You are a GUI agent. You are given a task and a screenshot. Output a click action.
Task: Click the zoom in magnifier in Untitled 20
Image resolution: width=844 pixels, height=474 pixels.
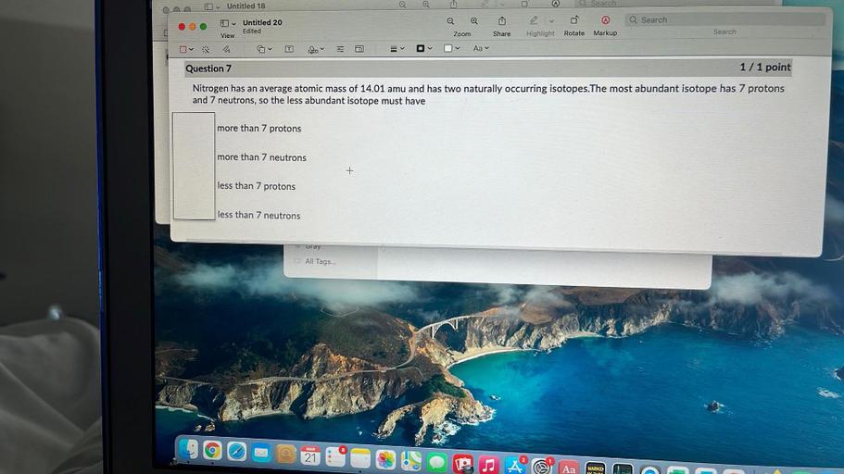click(x=474, y=21)
